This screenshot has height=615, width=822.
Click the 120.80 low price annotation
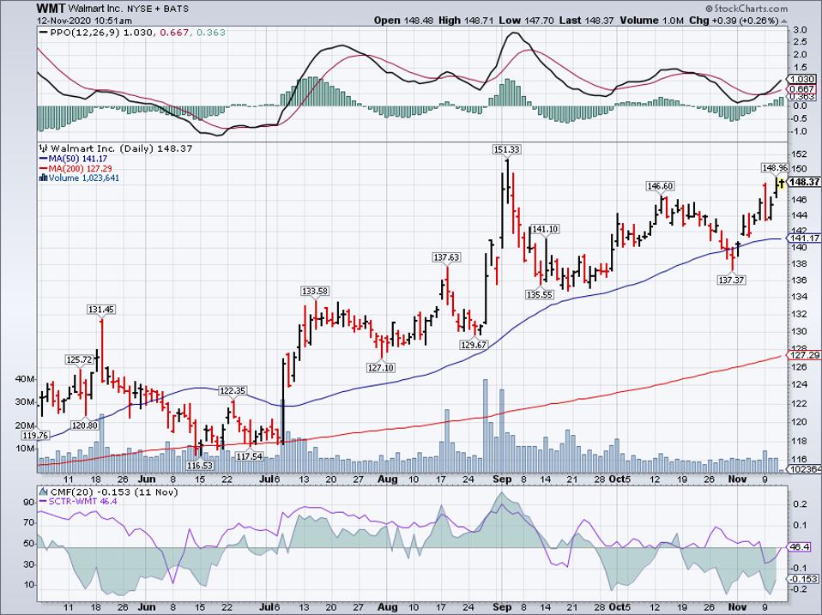coord(84,425)
